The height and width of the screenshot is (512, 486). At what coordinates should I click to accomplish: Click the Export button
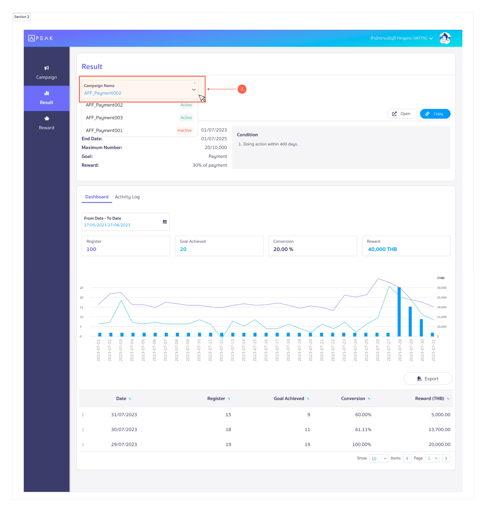428,379
